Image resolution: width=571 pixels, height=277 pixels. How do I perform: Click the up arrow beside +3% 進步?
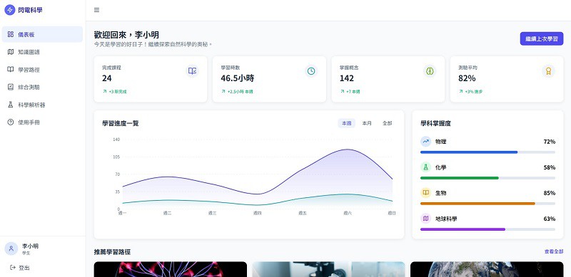[x=460, y=92]
